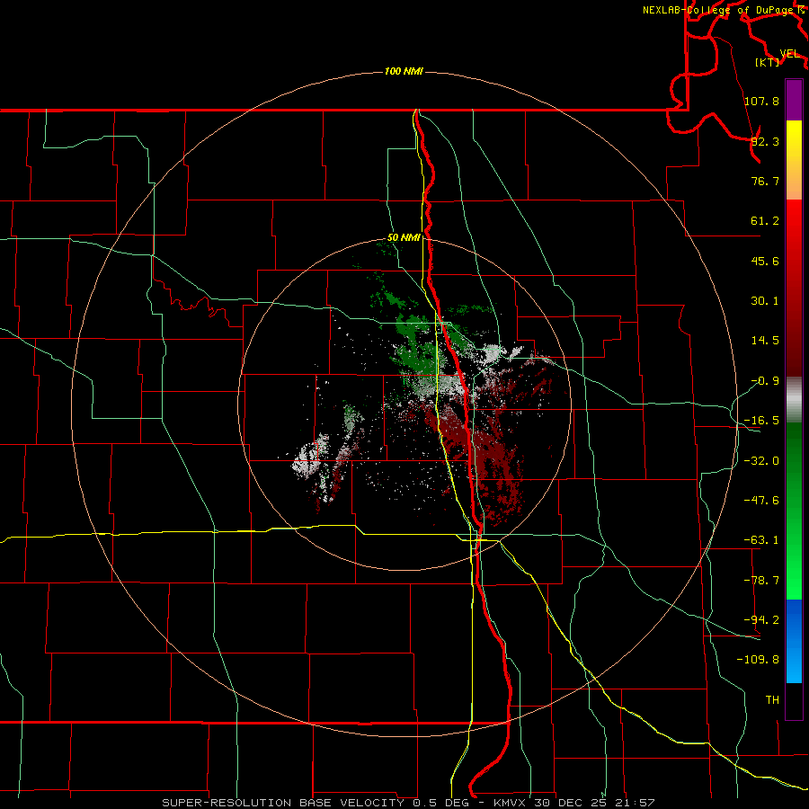Click the KMVX station identifier in caption
The width and height of the screenshot is (809, 809).
coord(510,803)
